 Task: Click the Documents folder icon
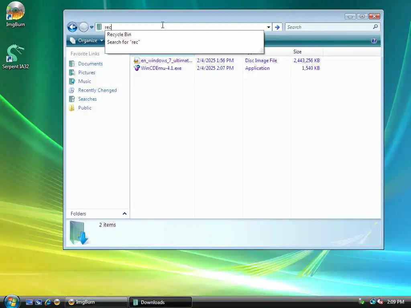[x=72, y=64]
